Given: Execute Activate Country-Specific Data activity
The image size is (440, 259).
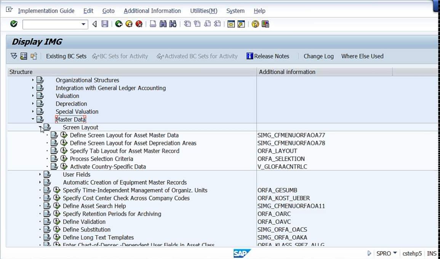Looking at the screenshot, I should (64, 167).
